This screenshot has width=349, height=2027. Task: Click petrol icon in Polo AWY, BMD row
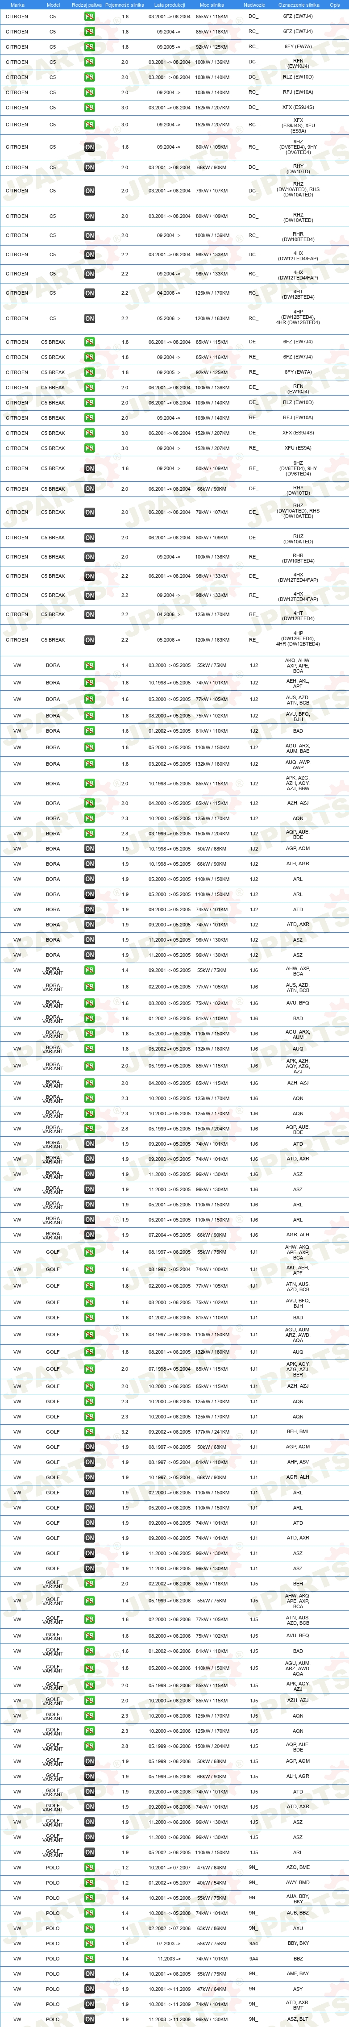90,1883
